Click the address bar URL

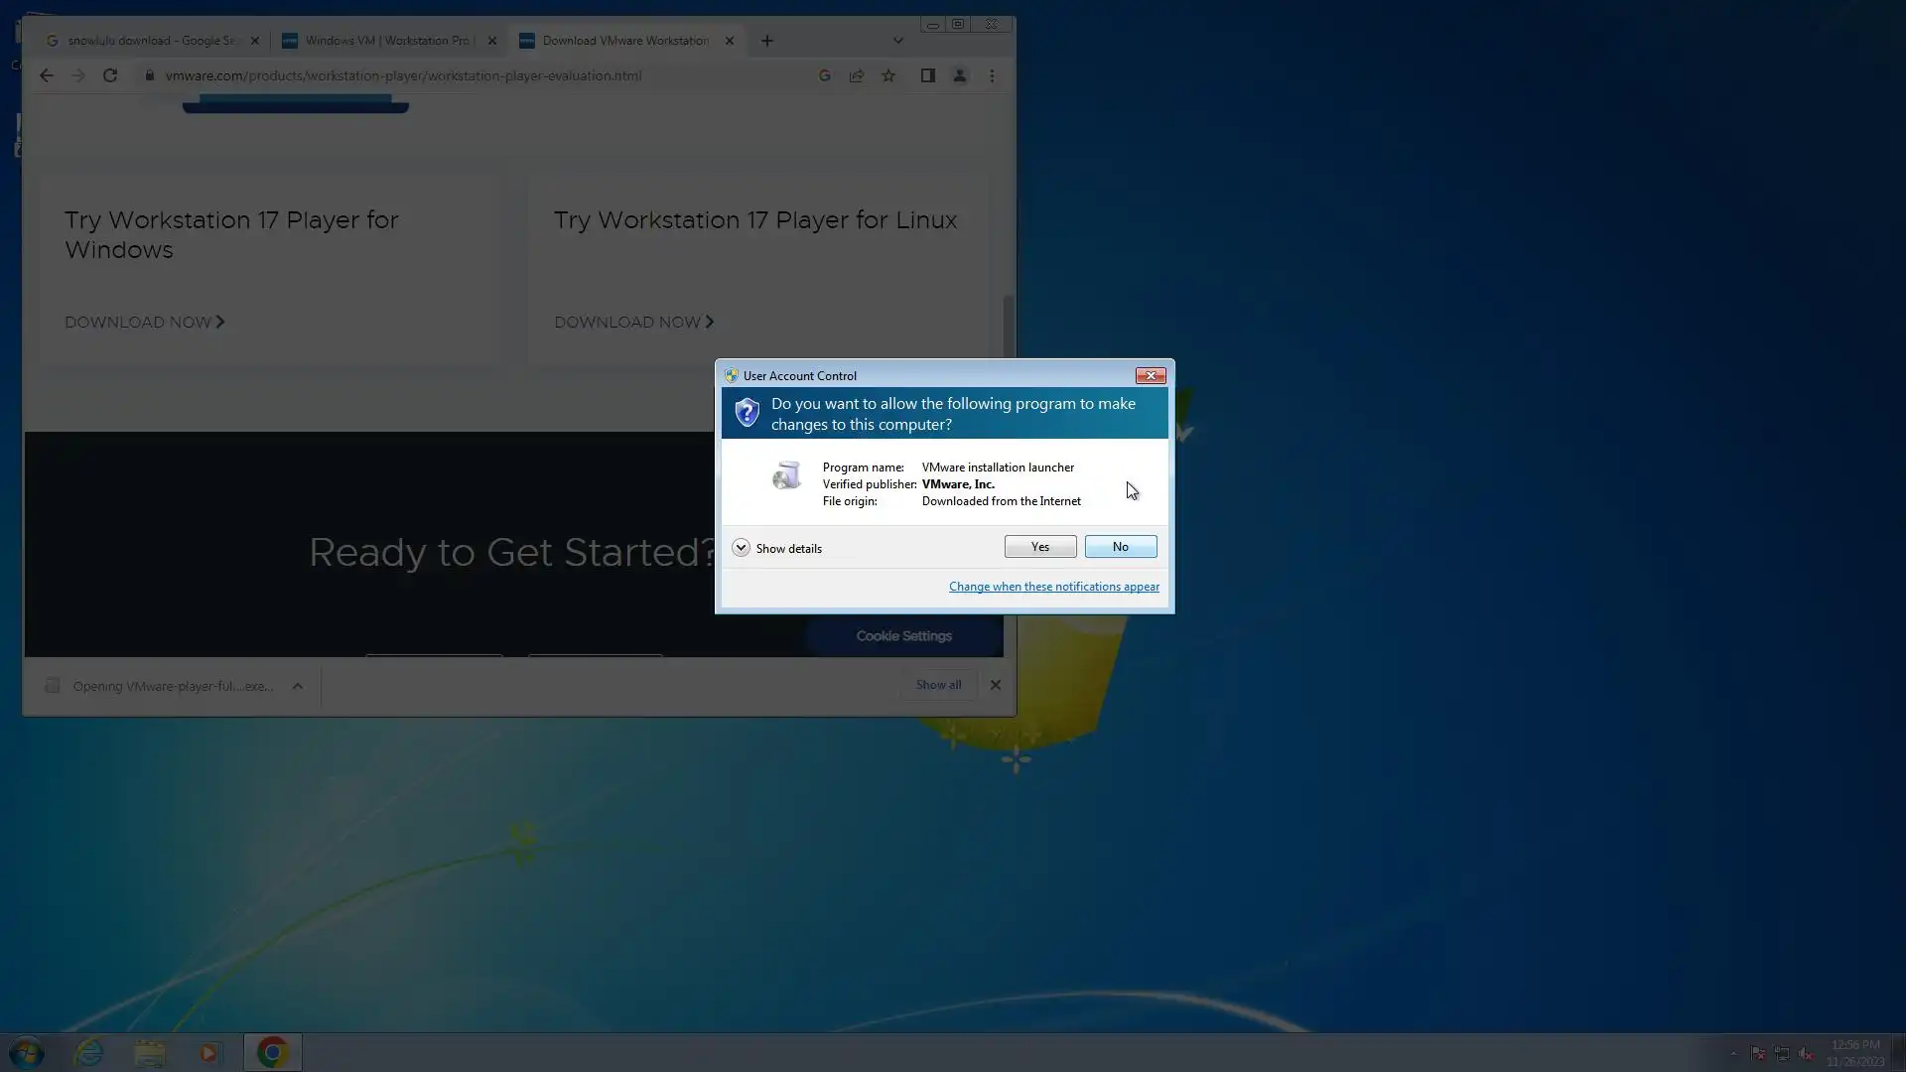(403, 75)
